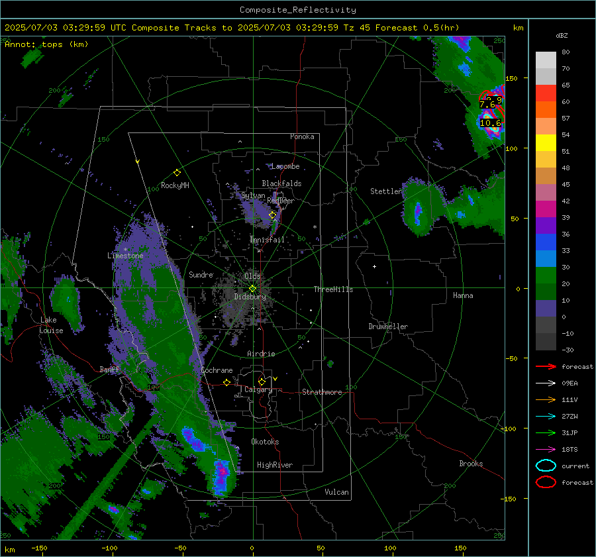Click the yellow diamond marker below Cochrane
This screenshot has height=557, width=596.
point(226,382)
